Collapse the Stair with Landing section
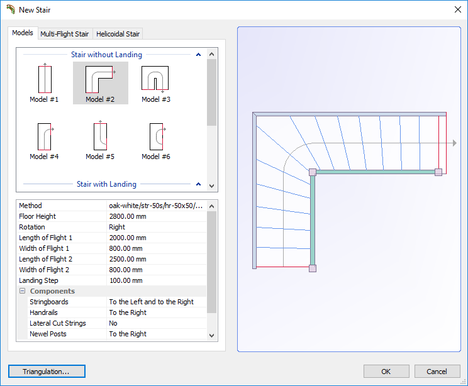This screenshot has width=468, height=386. point(199,184)
